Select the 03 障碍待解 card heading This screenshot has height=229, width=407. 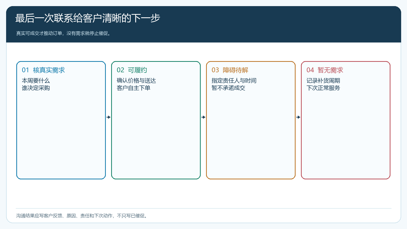(x=230, y=70)
